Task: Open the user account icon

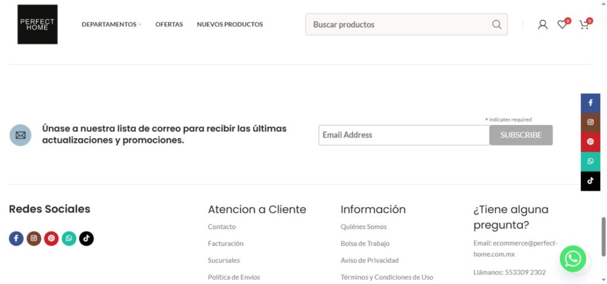Action: 542,24
